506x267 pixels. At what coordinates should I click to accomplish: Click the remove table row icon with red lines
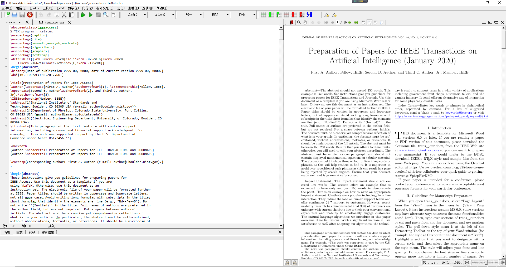click(x=286, y=15)
